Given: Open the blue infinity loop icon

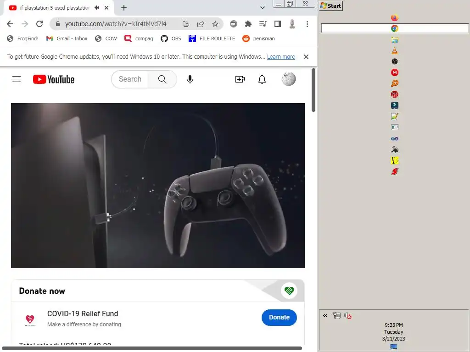Looking at the screenshot, I should 394,138.
